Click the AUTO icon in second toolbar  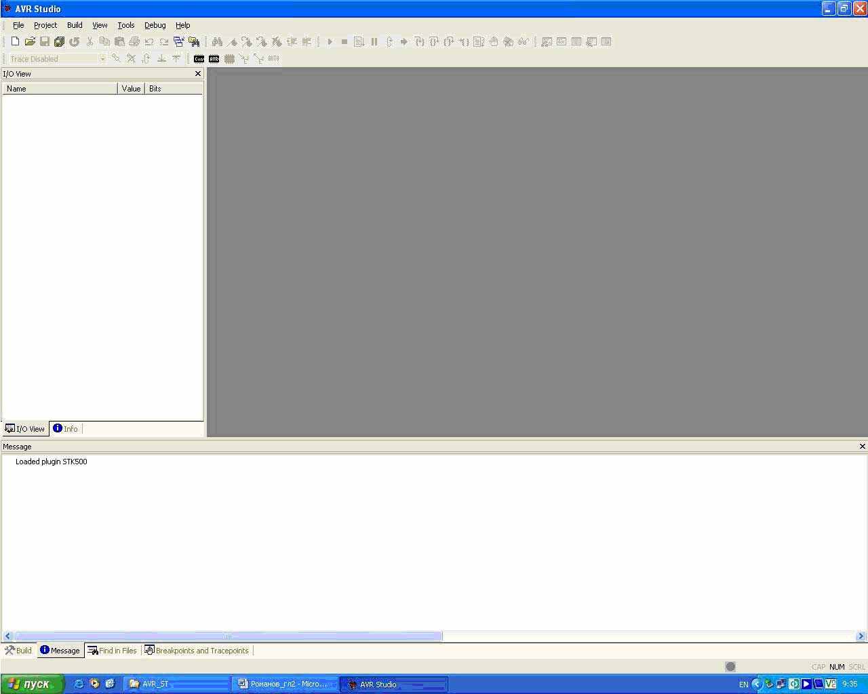(x=273, y=59)
